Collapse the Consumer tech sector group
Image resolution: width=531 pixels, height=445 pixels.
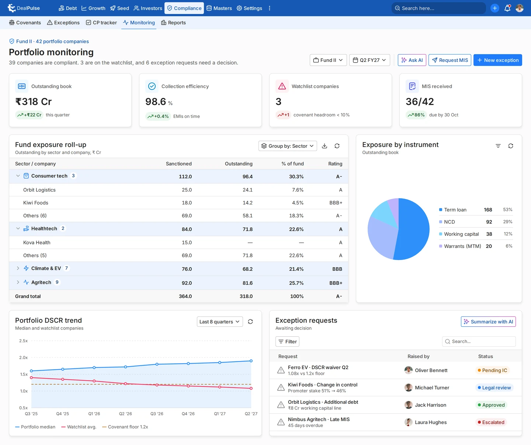[x=18, y=176]
